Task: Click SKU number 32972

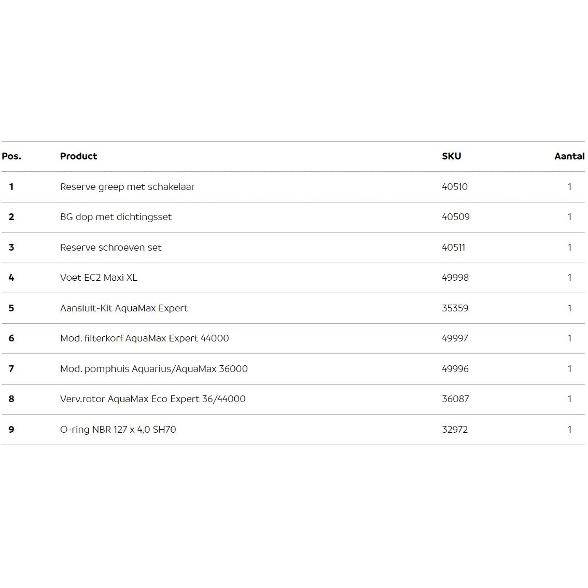Action: tap(454, 430)
